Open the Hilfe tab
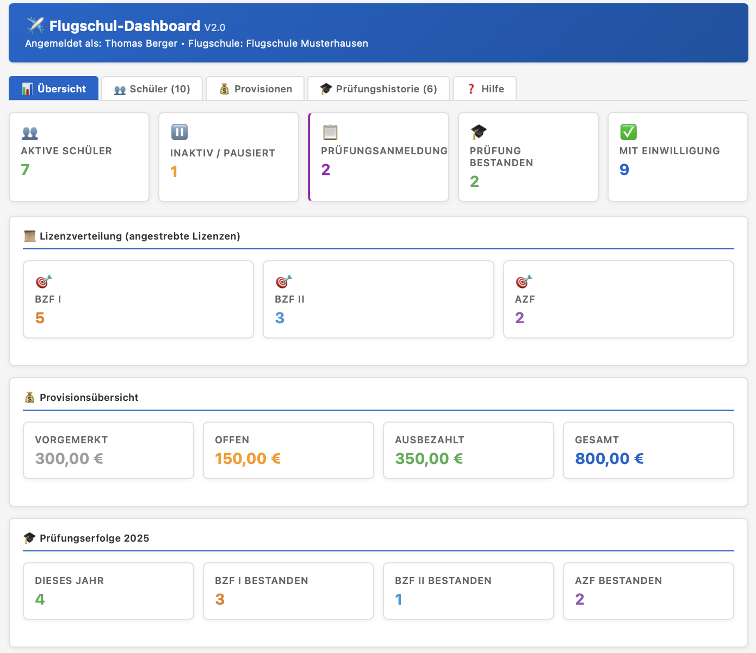 [485, 89]
